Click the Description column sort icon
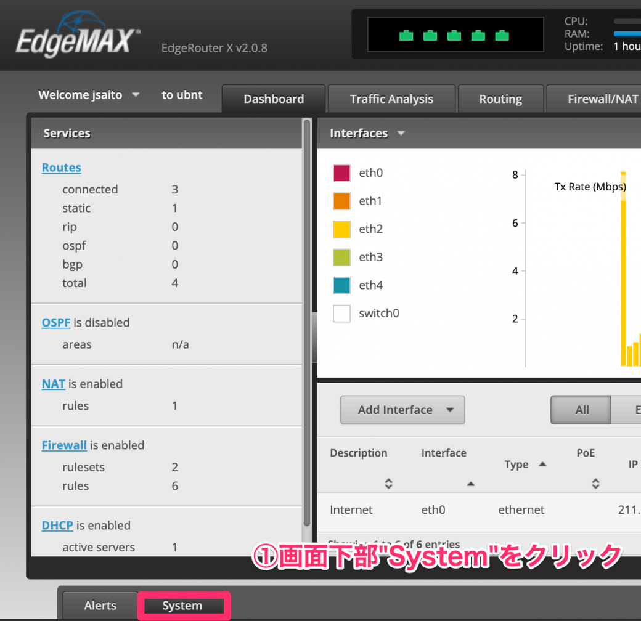Screen dimensions: 641x621 [388, 484]
